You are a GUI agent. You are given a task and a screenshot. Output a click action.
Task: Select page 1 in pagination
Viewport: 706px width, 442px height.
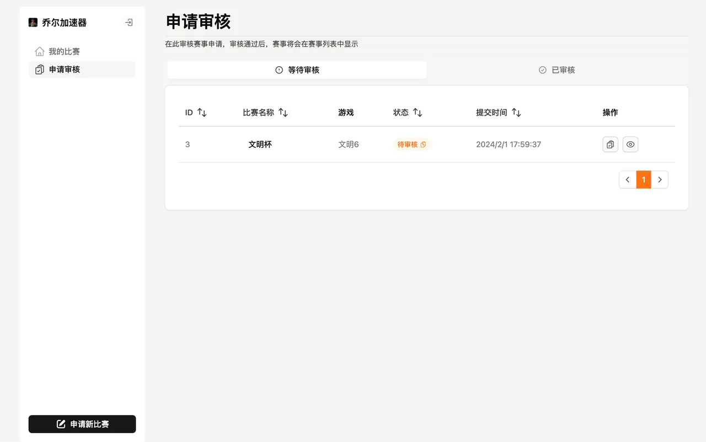pyautogui.click(x=644, y=180)
